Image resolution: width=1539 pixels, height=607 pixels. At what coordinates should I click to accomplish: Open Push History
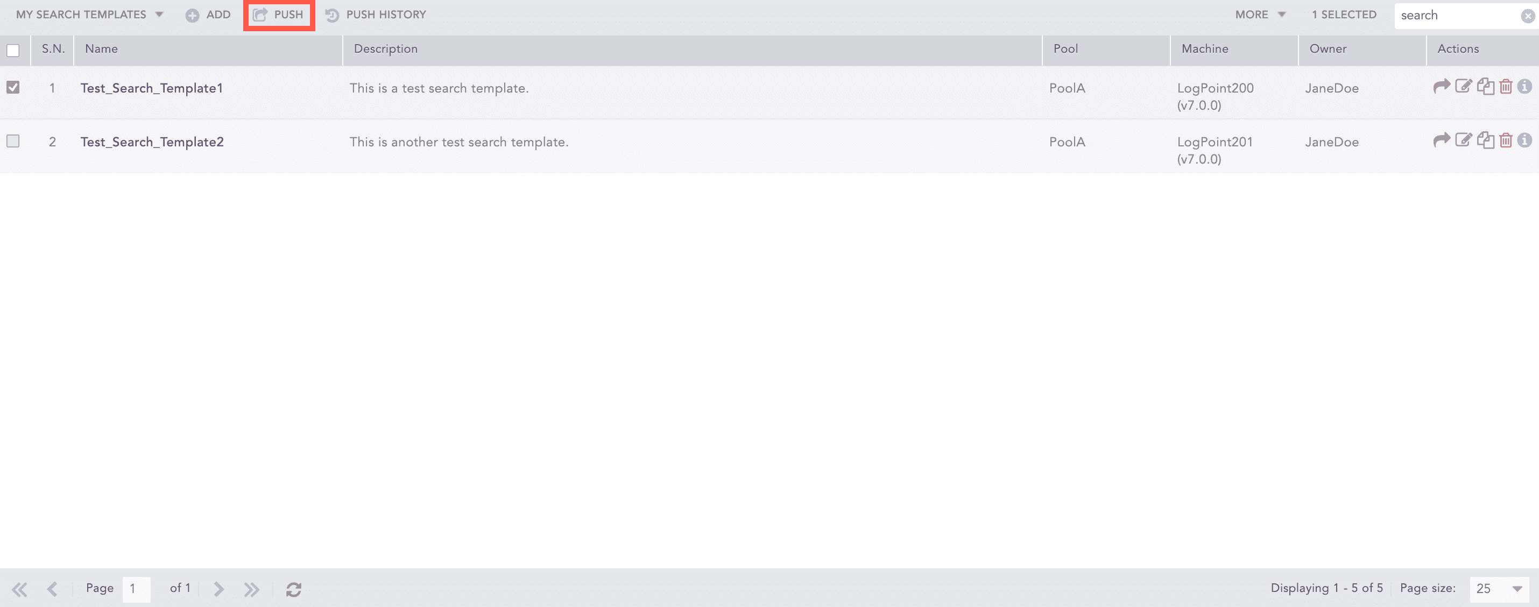(376, 15)
